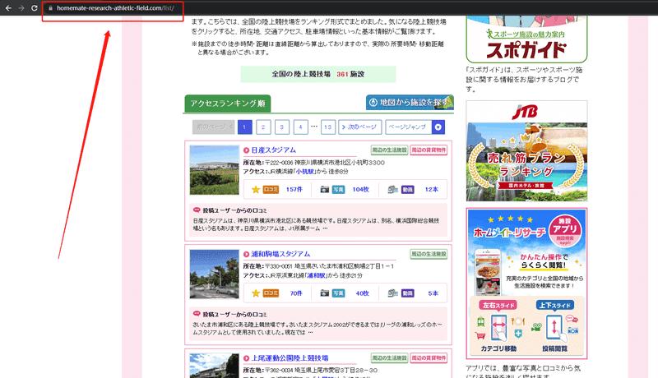The image size is (658, 378).
Task: Open the 日産スタジアム facility link
Action: [274, 150]
